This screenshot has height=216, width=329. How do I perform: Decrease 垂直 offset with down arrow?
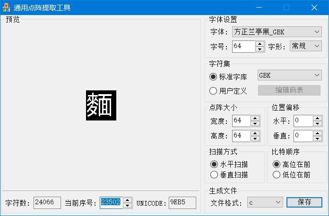point(318,138)
